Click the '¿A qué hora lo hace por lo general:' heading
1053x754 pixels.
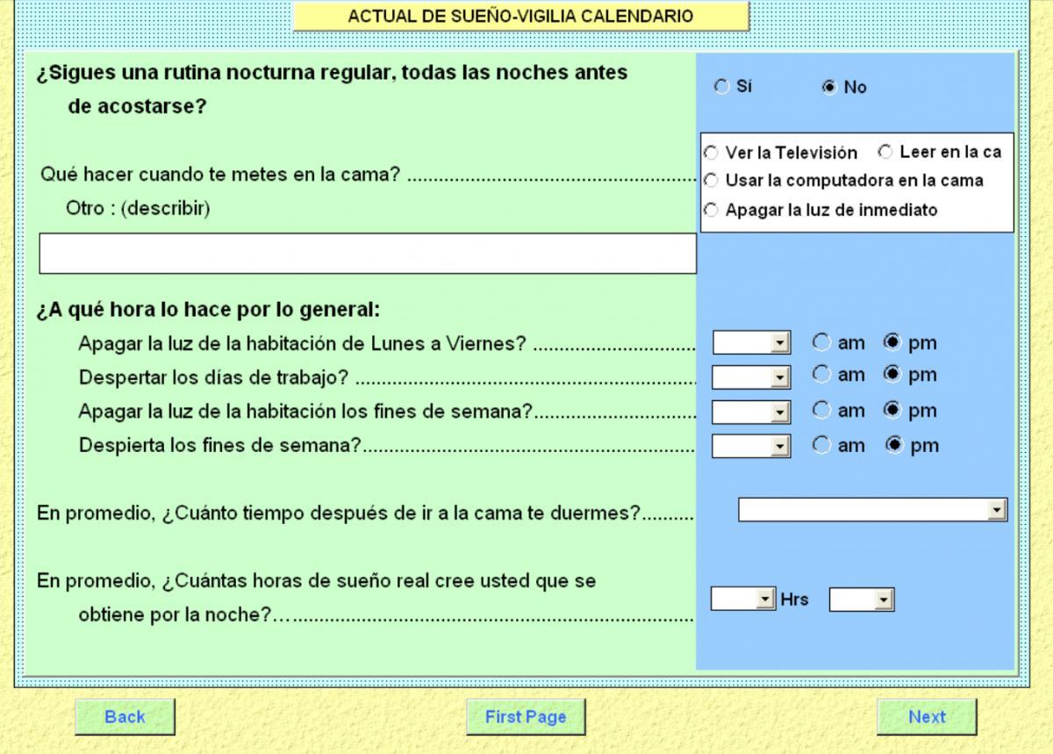pos(208,310)
